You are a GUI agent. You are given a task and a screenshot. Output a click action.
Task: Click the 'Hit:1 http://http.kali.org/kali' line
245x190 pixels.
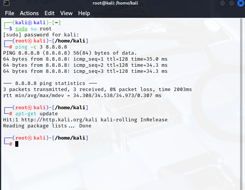pyautogui.click(x=85, y=120)
